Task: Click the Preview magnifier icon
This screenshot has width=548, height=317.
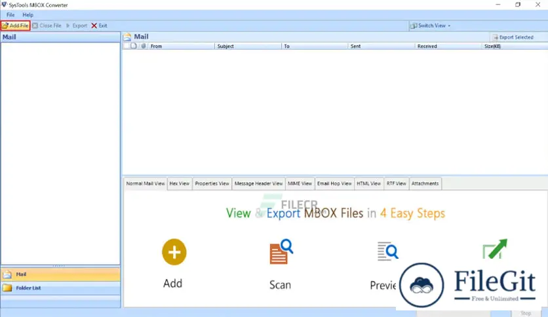Action: pos(387,251)
